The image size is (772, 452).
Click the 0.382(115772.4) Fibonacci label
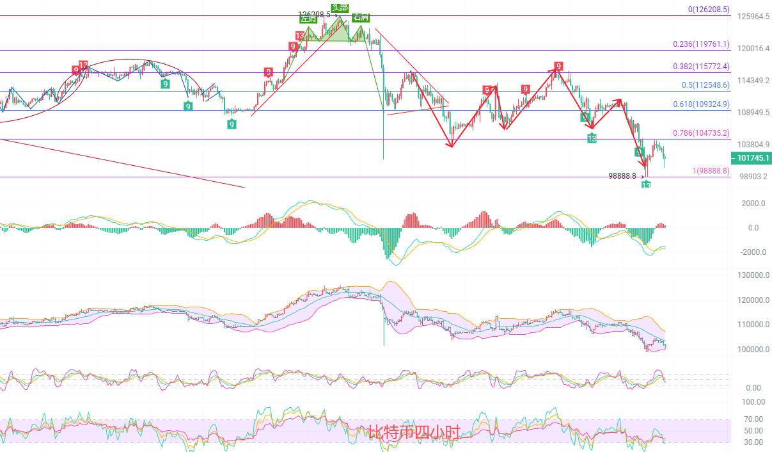pyautogui.click(x=701, y=66)
